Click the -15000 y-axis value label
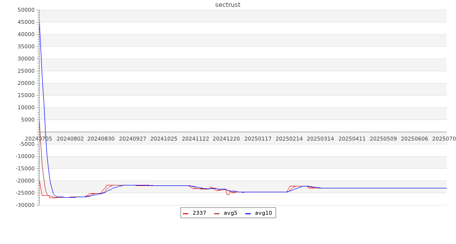The width and height of the screenshot is (456, 244). click(24, 169)
